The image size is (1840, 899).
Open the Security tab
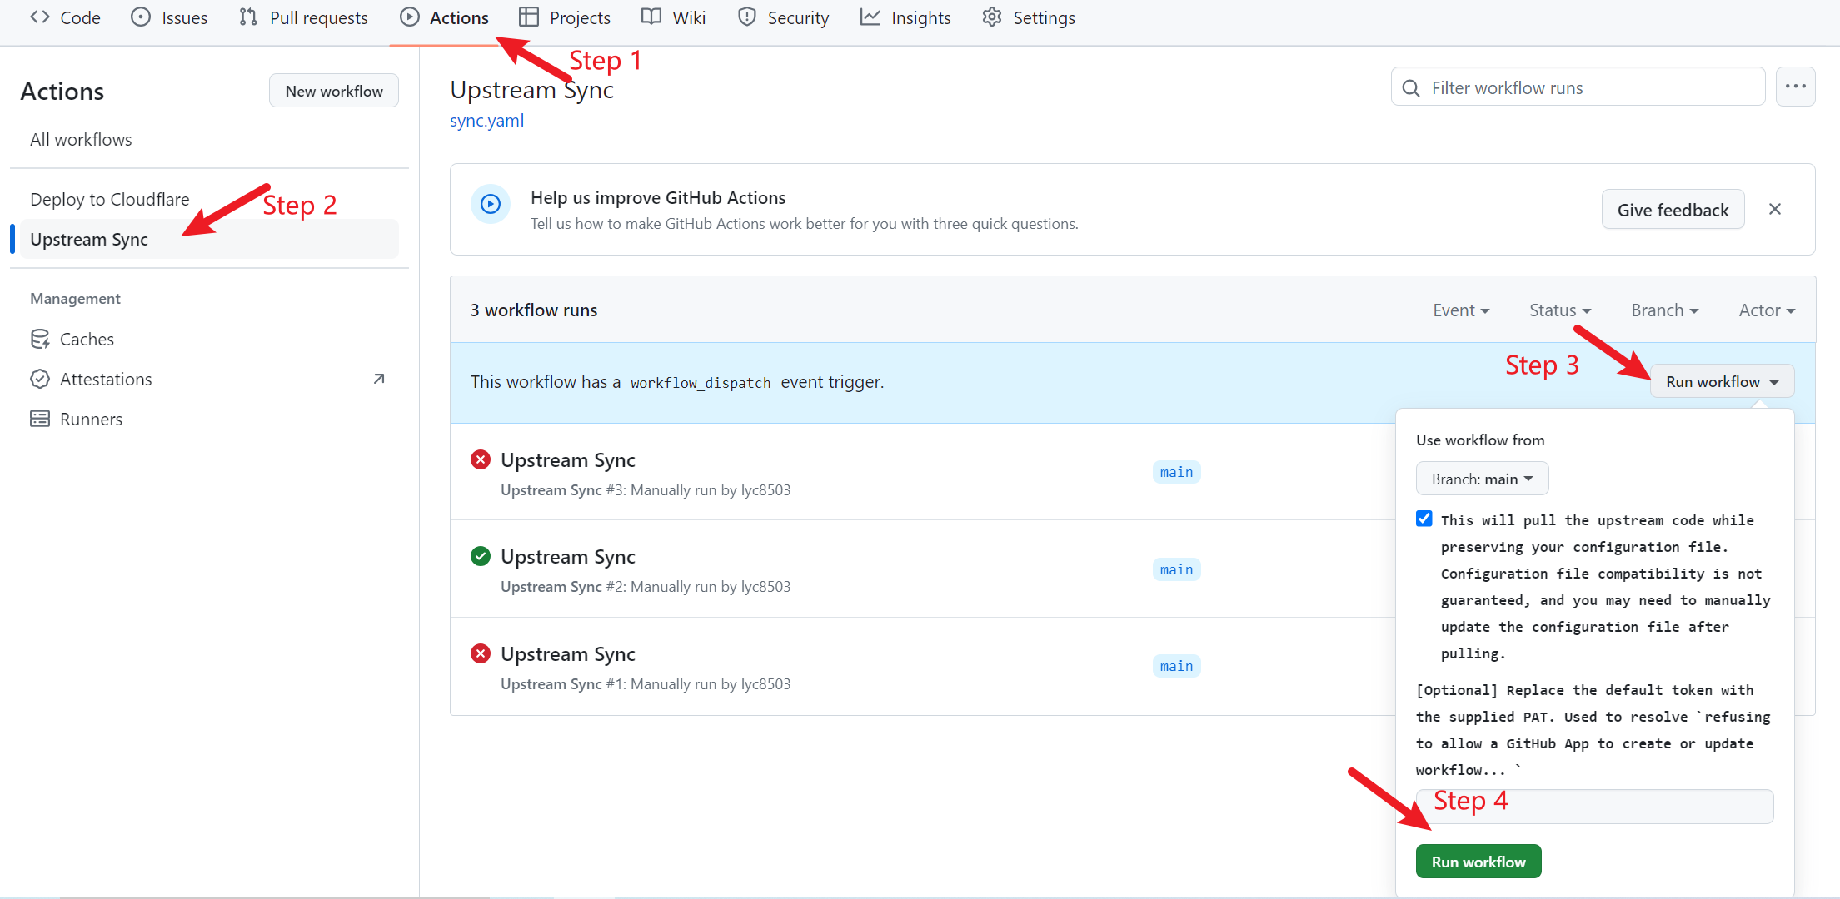point(783,17)
